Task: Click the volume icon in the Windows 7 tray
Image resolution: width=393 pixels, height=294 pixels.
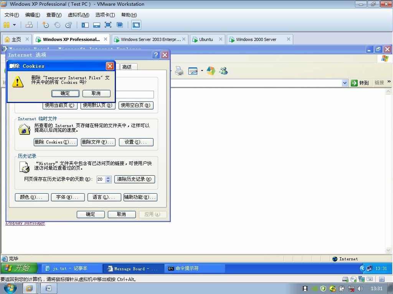Action: [x=360, y=289]
